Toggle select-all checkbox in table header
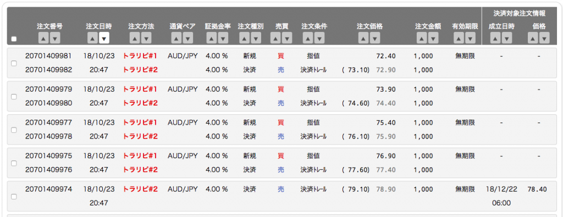This screenshot has width=563, height=217. click(14, 39)
